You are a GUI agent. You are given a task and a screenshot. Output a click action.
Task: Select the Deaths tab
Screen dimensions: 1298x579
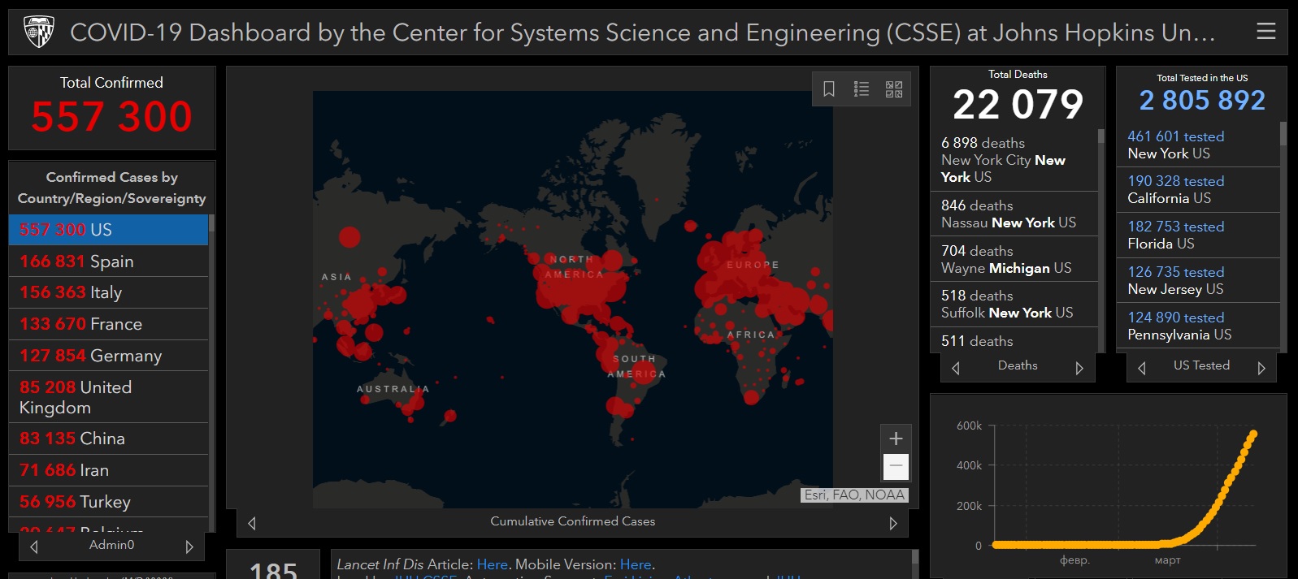1018,365
